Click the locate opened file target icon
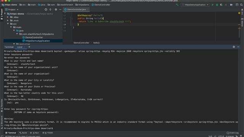 pos(46,10)
